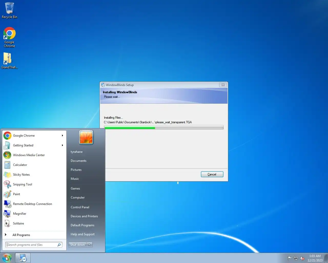Viewport: 328px width, 263px height.
Task: Open Pictures from Start menu
Action: pyautogui.click(x=76, y=170)
